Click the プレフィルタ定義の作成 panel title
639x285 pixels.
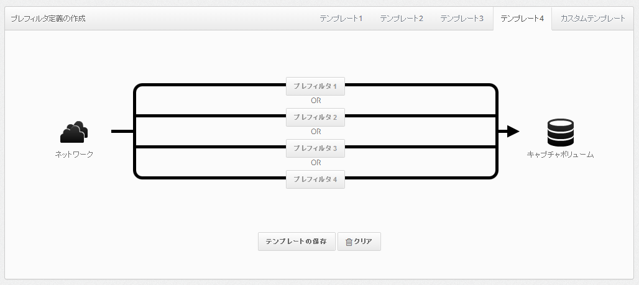pyautogui.click(x=48, y=19)
